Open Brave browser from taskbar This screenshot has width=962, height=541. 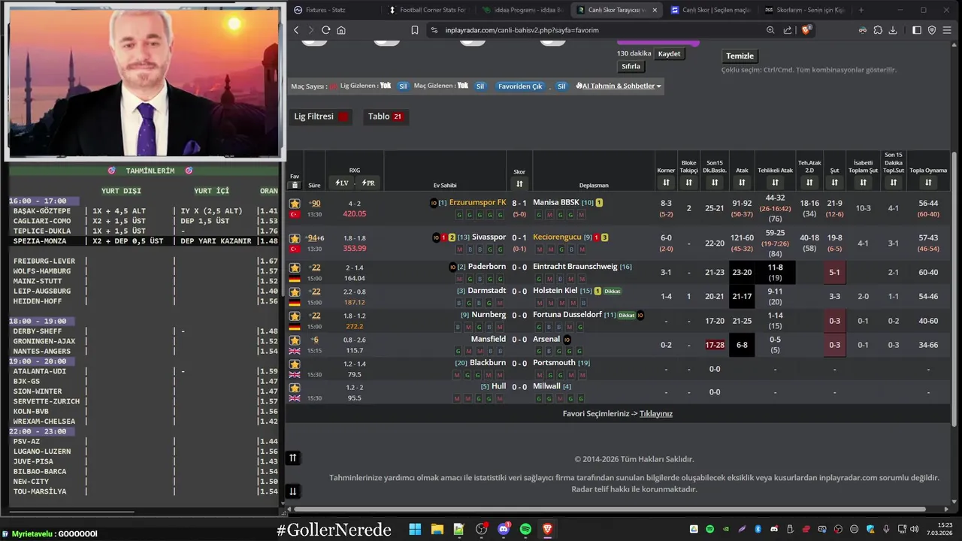(x=547, y=530)
